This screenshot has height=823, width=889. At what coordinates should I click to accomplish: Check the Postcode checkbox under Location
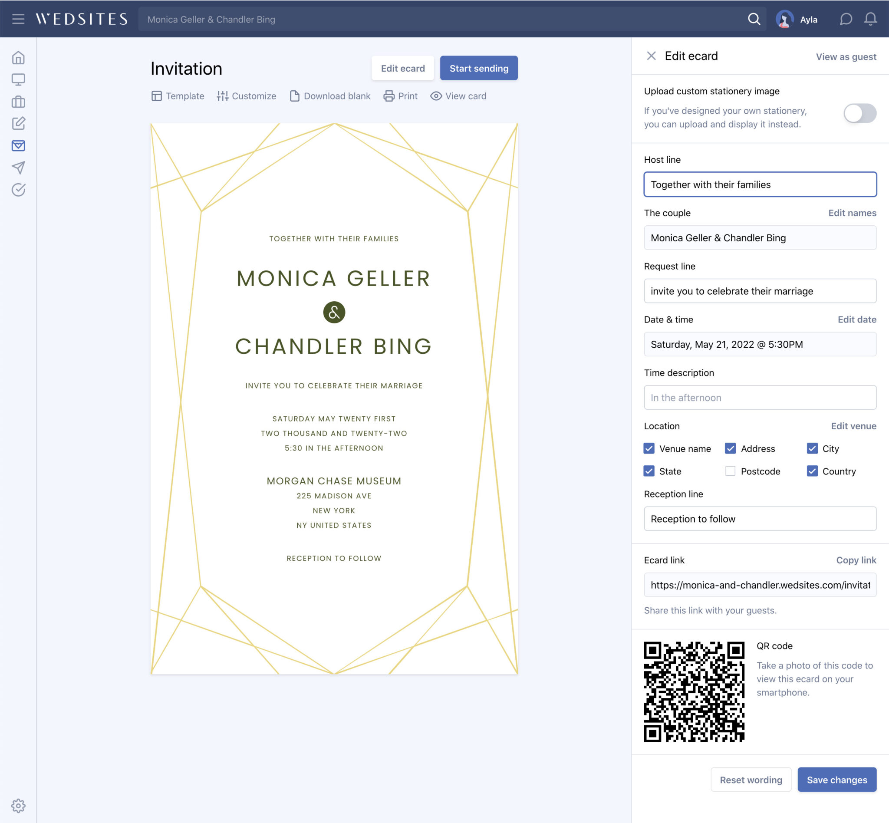[x=731, y=471]
